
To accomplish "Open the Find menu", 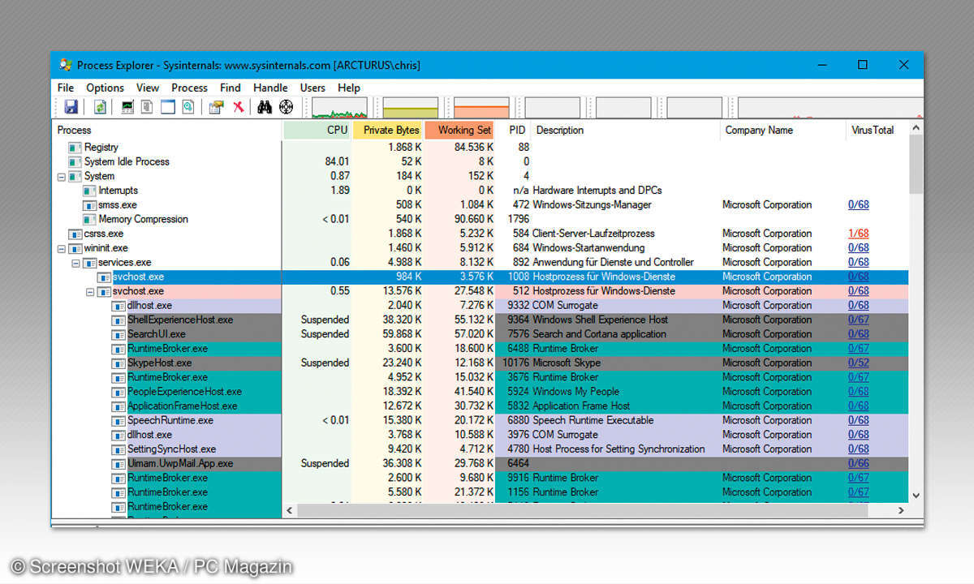I will coord(231,88).
